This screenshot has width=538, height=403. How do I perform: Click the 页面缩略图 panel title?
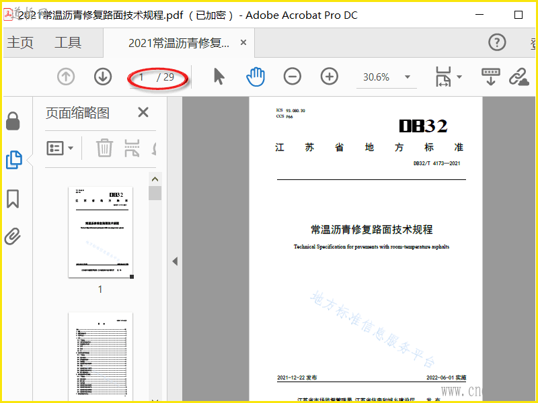[77, 113]
